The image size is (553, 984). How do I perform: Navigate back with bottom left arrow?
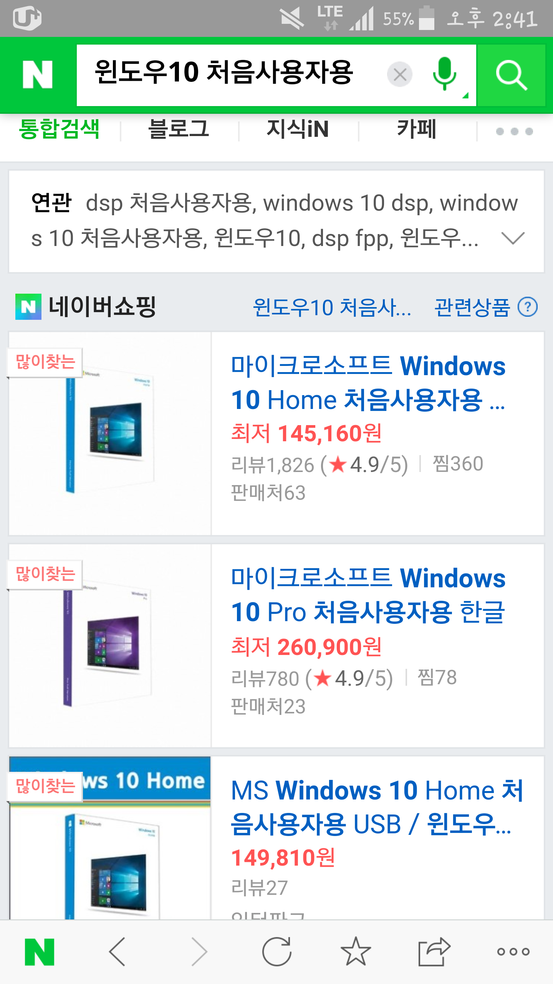pos(117,952)
